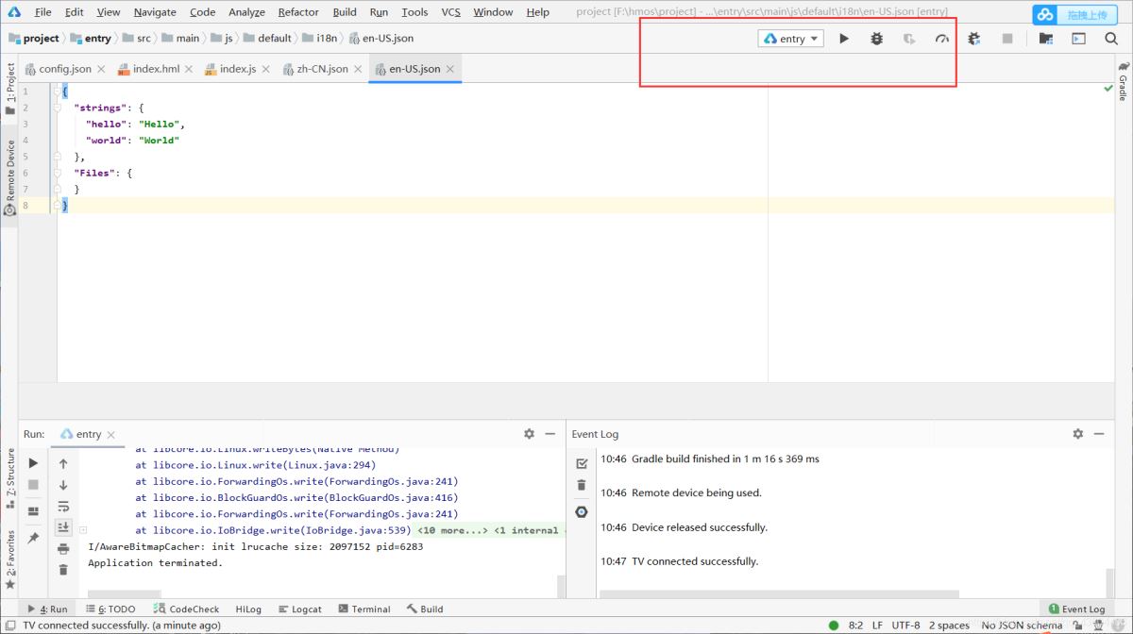Mark all Event Log notifications as read
Viewport: 1133px width, 634px height.
pos(582,463)
